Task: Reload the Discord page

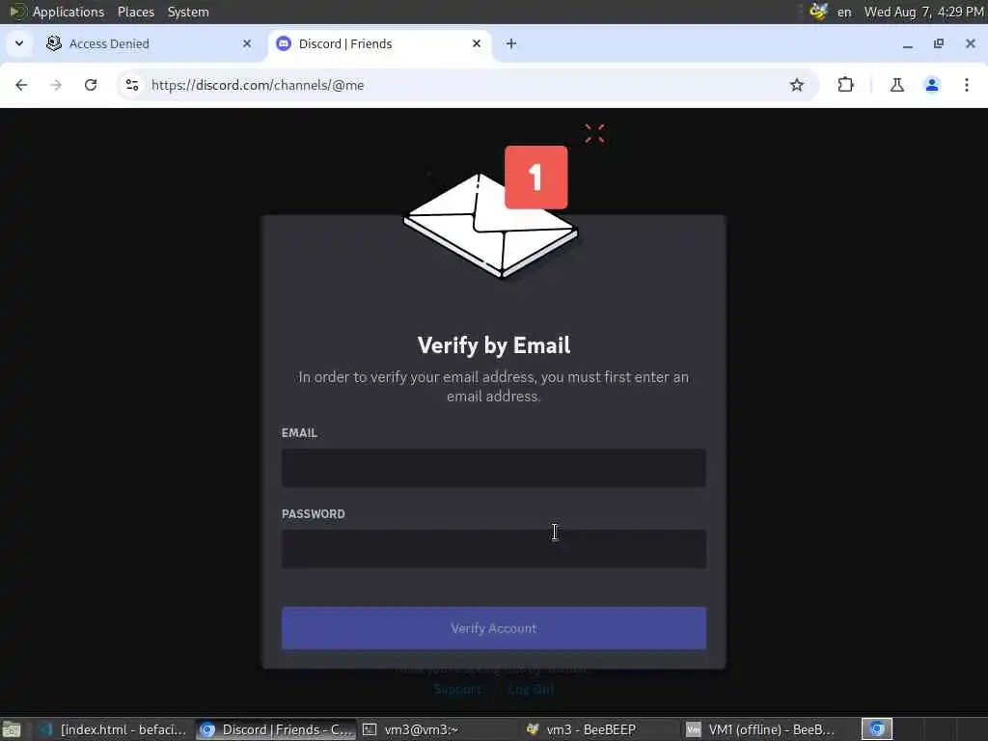Action: [x=91, y=85]
